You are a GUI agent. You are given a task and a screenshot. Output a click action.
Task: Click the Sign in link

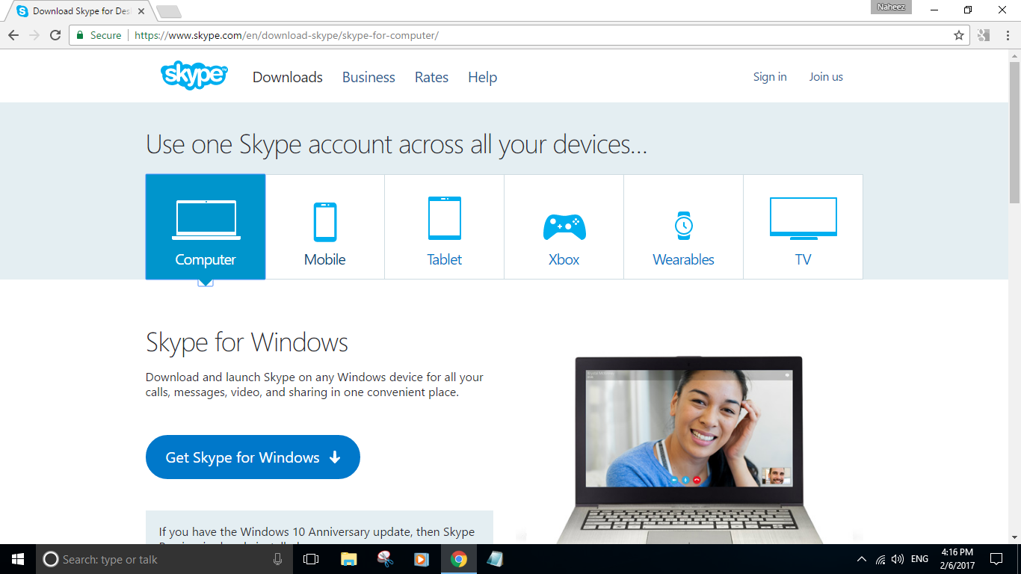[x=770, y=76]
